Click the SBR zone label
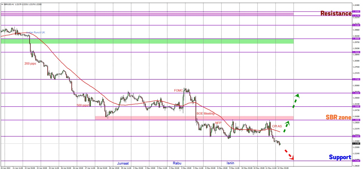The image size is (363, 169). (338, 117)
